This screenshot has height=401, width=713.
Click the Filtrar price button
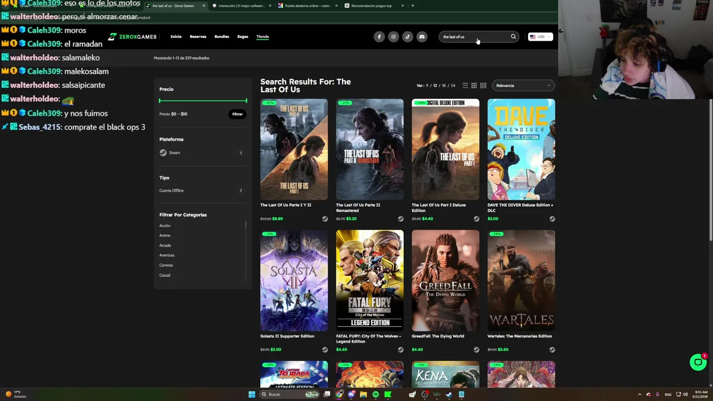237,114
